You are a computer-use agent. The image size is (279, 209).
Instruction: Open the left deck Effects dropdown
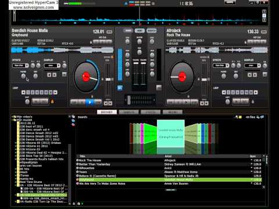[20, 66]
